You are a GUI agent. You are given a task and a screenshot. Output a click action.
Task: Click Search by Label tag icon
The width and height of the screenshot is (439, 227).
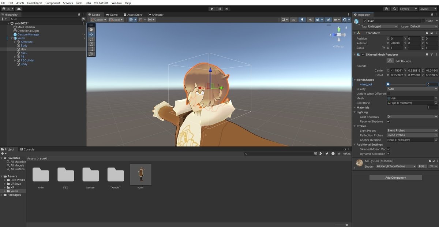coord(326,154)
